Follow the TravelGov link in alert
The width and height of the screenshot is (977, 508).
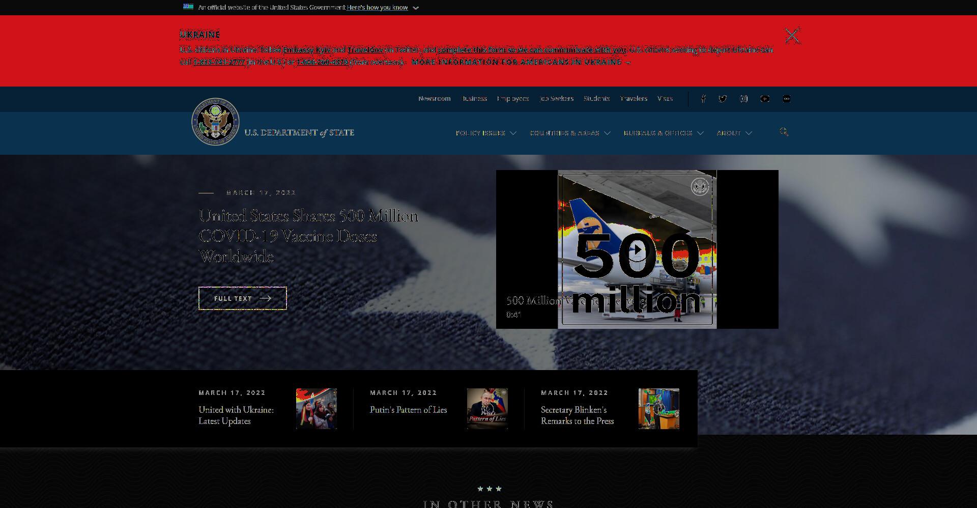click(365, 50)
